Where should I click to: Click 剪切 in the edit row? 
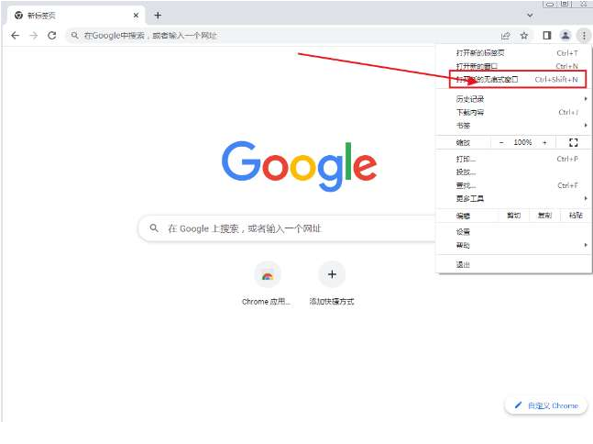pyautogui.click(x=513, y=216)
